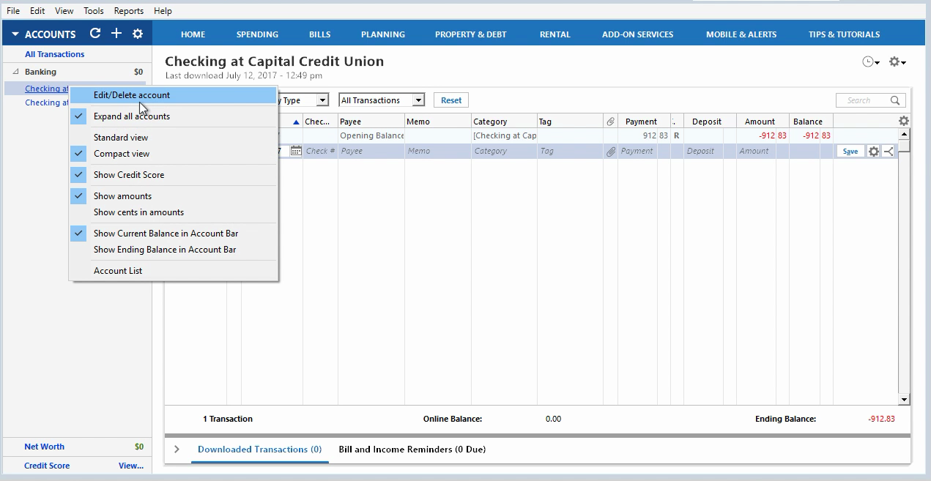This screenshot has height=481, width=931.
Task: Go to the HOME tab
Action: pos(193,34)
